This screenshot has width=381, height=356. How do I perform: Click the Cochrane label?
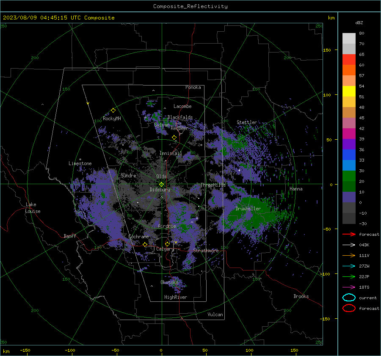click(138, 237)
